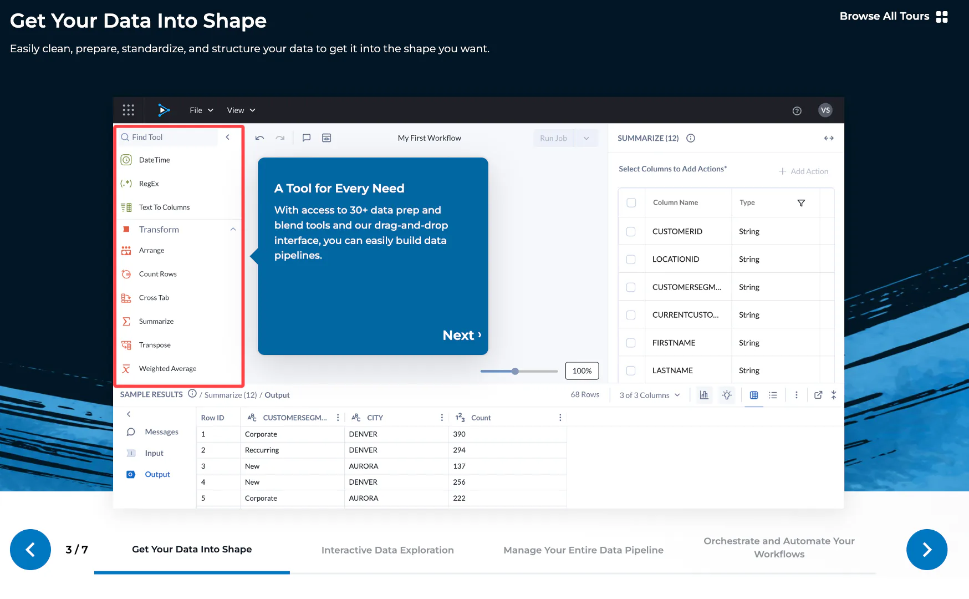Open the Run Job dropdown arrow
This screenshot has height=599, width=969.
[x=586, y=138]
